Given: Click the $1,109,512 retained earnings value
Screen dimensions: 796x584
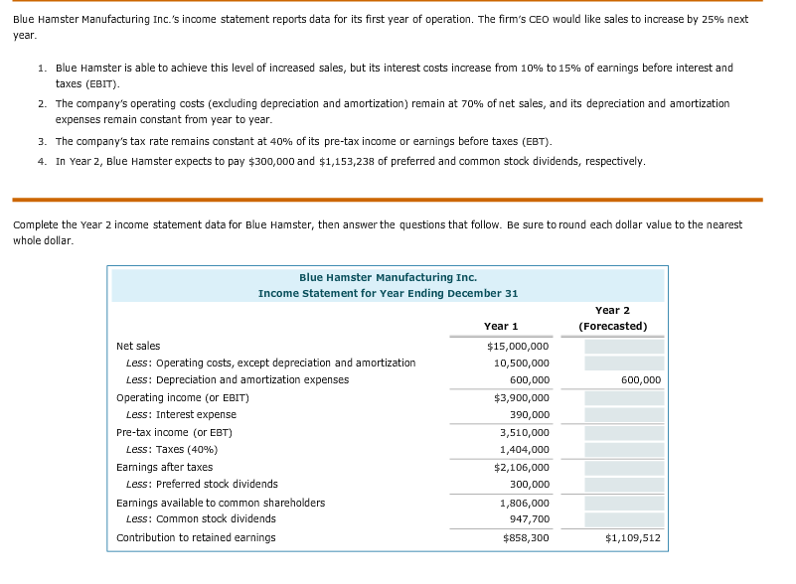Looking at the screenshot, I should [638, 536].
